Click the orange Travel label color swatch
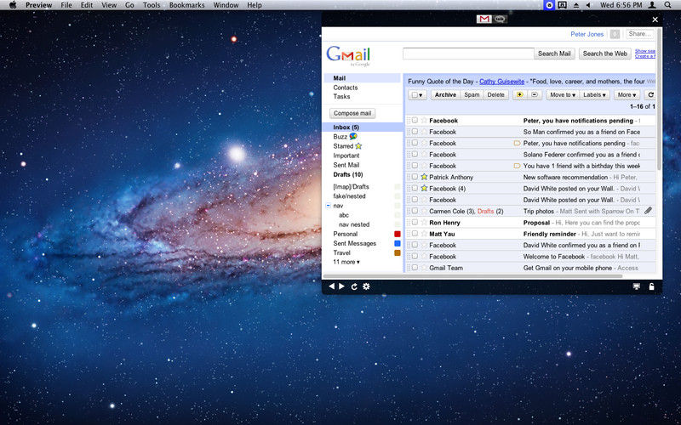Viewport: 681px width, 425px height. pos(397,252)
